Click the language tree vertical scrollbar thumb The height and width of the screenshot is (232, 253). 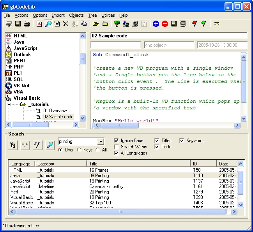click(x=83, y=59)
